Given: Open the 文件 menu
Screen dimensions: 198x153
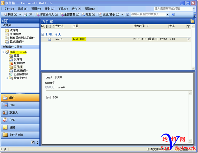Looking at the screenshot, I should click(x=9, y=9).
